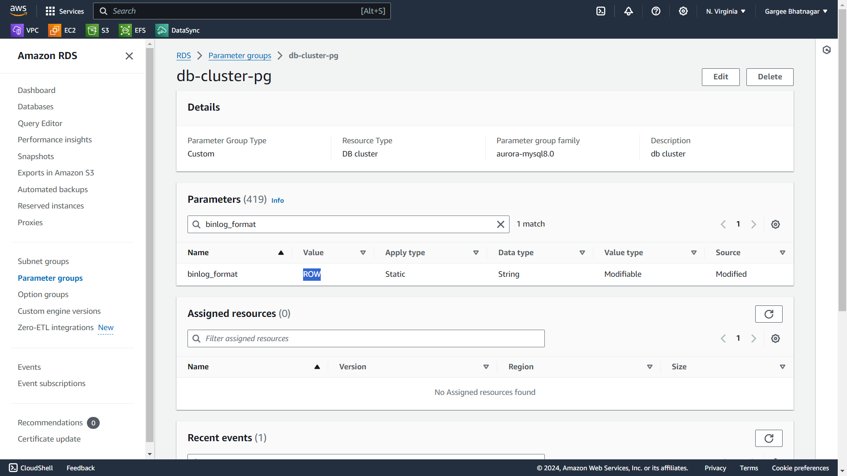
Task: Click the VPC service shortcut icon
Action: [x=17, y=30]
